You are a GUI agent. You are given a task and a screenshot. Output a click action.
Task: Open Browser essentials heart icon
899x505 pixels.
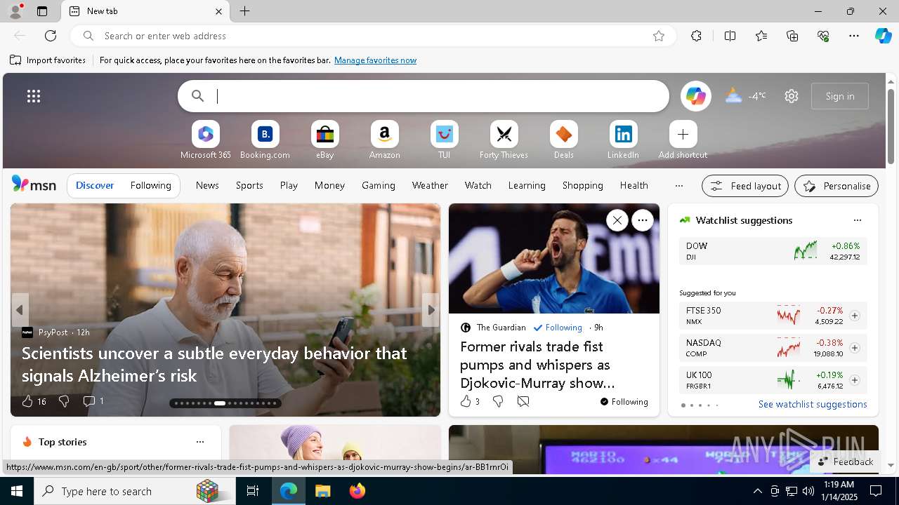(823, 36)
